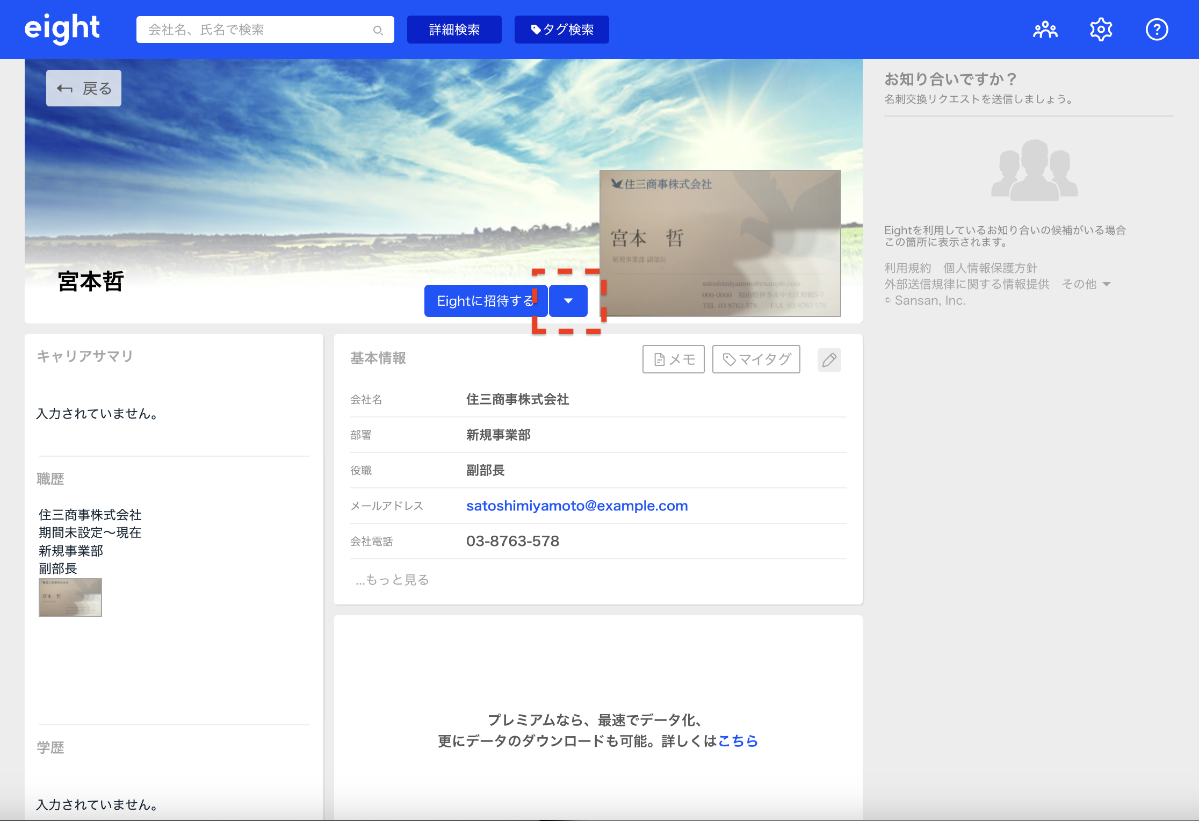The image size is (1199, 821).
Task: Open the network people icon
Action: (x=1045, y=30)
